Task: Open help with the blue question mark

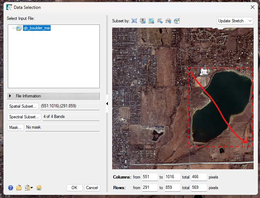Action: pyautogui.click(x=11, y=188)
